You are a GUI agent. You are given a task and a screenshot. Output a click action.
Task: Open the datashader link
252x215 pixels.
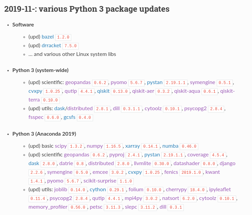coord(186,163)
